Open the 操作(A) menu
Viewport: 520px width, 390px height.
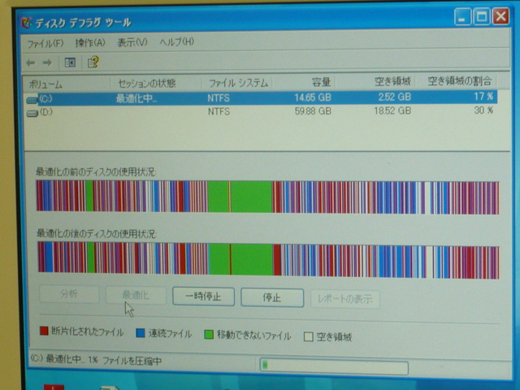90,42
